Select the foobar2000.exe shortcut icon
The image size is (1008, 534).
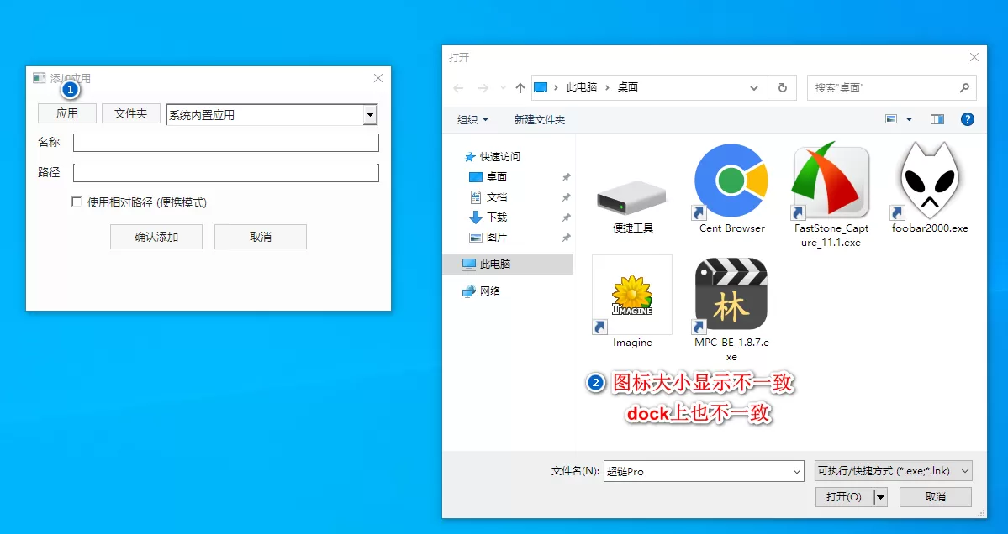tap(930, 181)
